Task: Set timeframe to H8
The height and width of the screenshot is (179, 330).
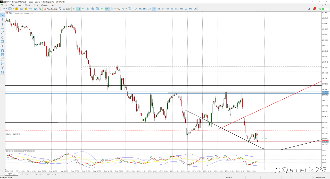Action: [x=172, y=9]
